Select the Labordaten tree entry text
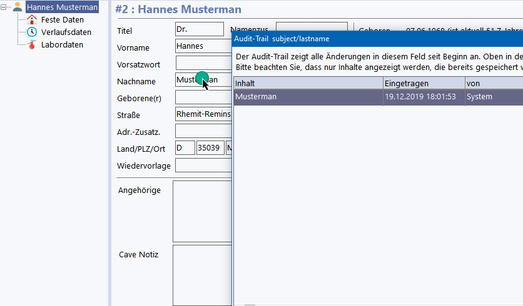 coord(62,45)
